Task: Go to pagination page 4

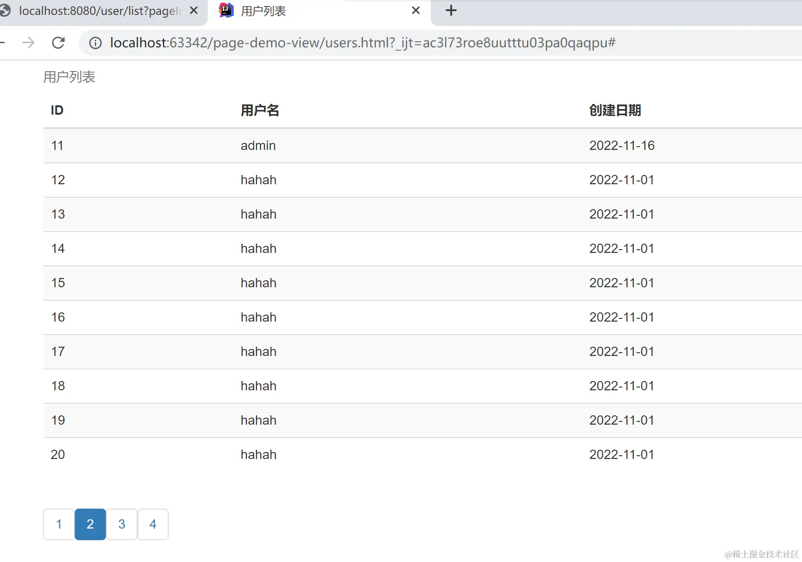Action: [x=153, y=524]
